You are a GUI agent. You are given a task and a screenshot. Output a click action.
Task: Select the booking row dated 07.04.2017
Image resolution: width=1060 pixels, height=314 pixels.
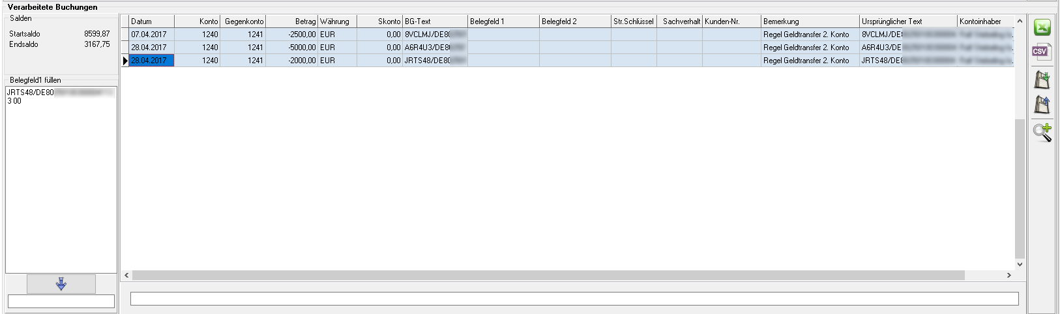pyautogui.click(x=151, y=35)
